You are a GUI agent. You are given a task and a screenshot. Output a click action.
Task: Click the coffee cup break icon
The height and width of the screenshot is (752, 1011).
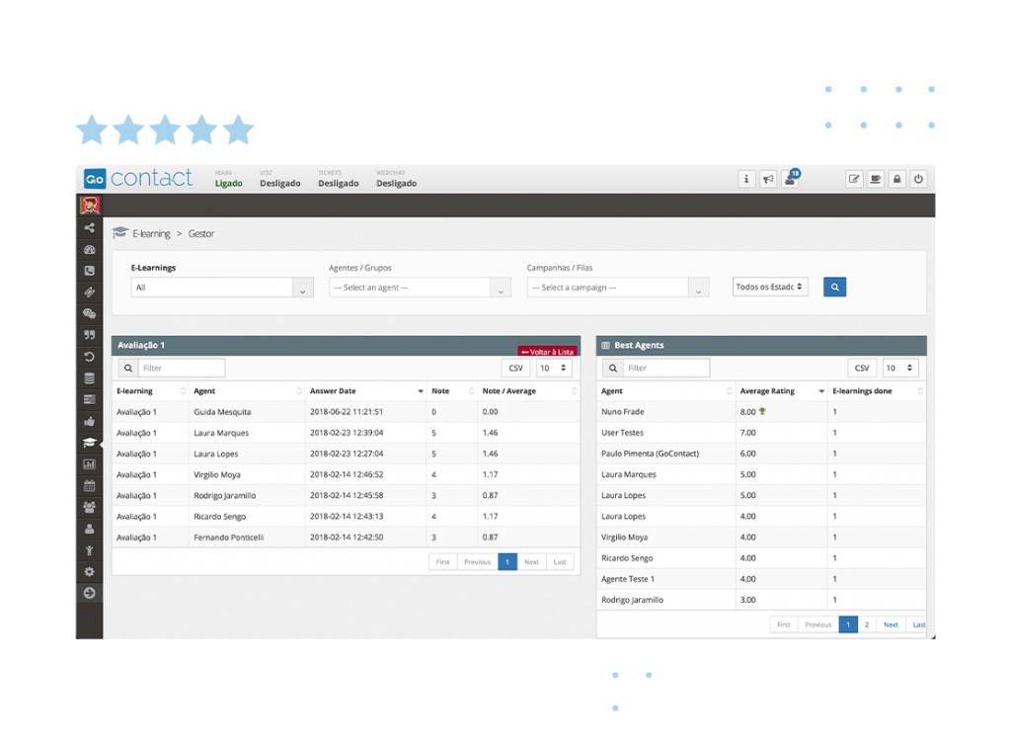click(x=875, y=180)
